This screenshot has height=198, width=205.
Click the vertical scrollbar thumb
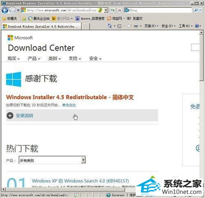coord(201,58)
